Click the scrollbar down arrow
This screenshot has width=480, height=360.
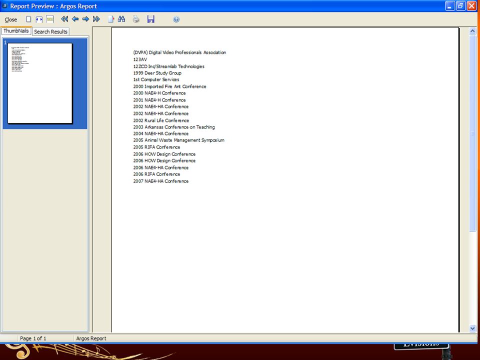(x=472, y=328)
